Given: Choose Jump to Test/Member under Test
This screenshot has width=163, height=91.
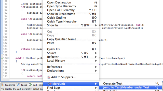Looking at the screenshot, I should click(x=130, y=87).
